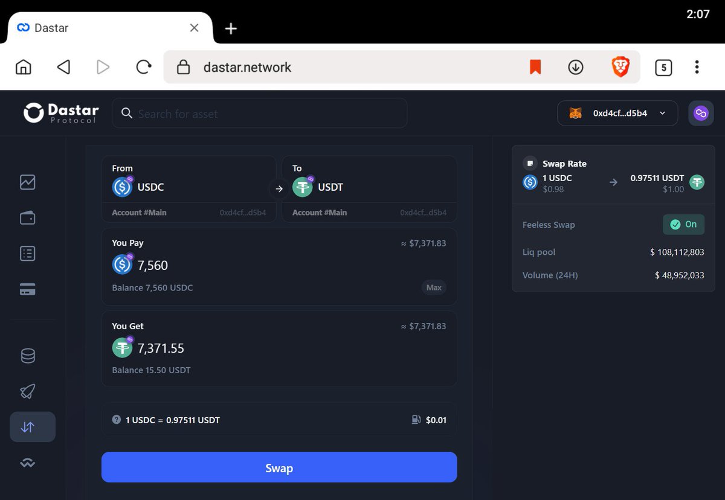Open wallet icon in sidebar
Screen dimensions: 725x500
click(x=28, y=217)
